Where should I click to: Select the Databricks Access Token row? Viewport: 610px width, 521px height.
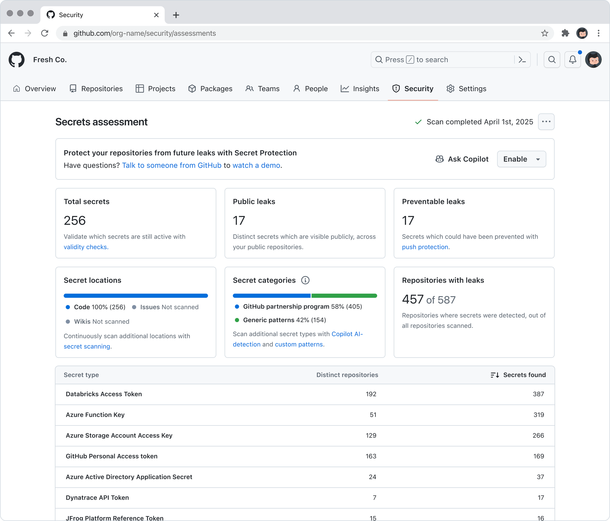click(x=305, y=394)
